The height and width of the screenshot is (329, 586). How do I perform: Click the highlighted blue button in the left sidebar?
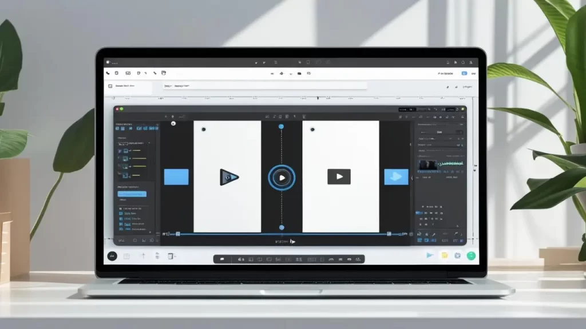pyautogui.click(x=132, y=194)
